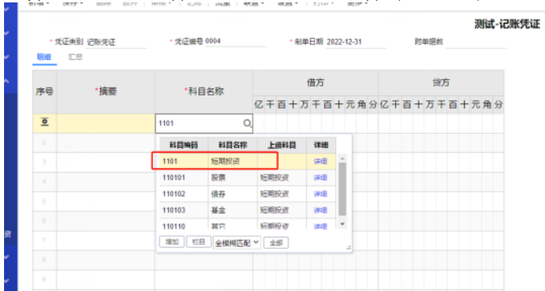Open 详细 link for 110103 基金
The width and height of the screenshot is (545, 291).
320,210
